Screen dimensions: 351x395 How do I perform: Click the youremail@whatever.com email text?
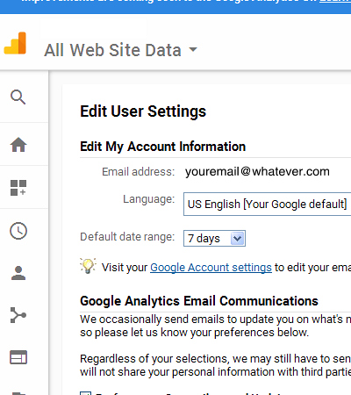click(x=257, y=171)
